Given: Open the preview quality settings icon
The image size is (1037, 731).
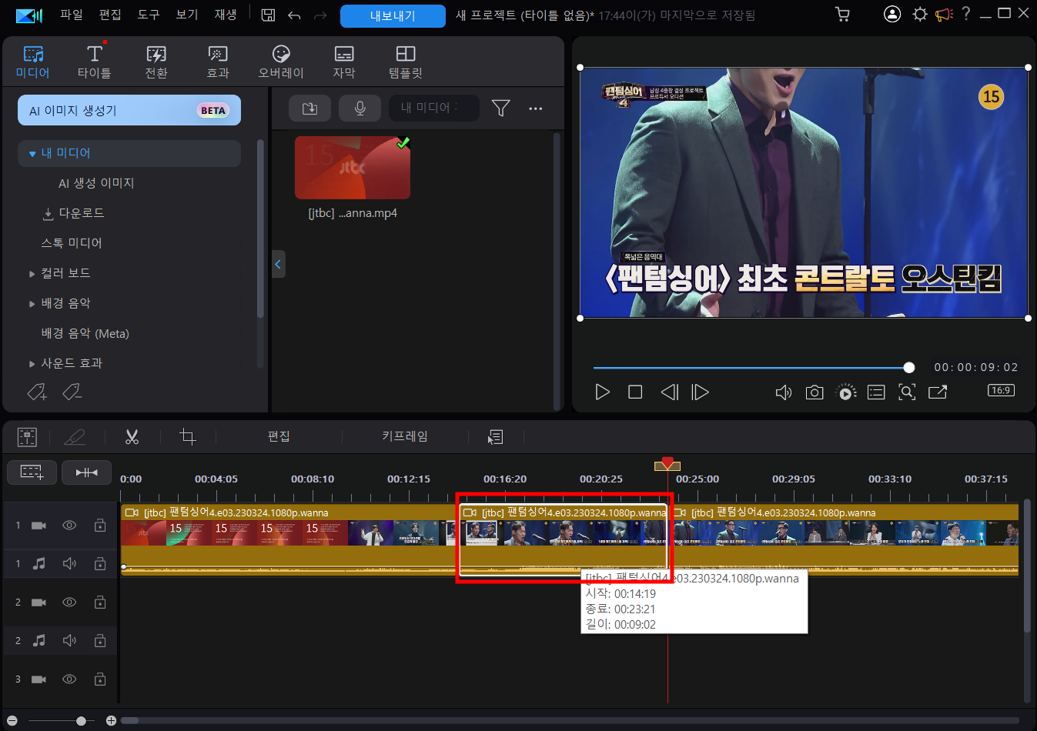Looking at the screenshot, I should (x=876, y=392).
